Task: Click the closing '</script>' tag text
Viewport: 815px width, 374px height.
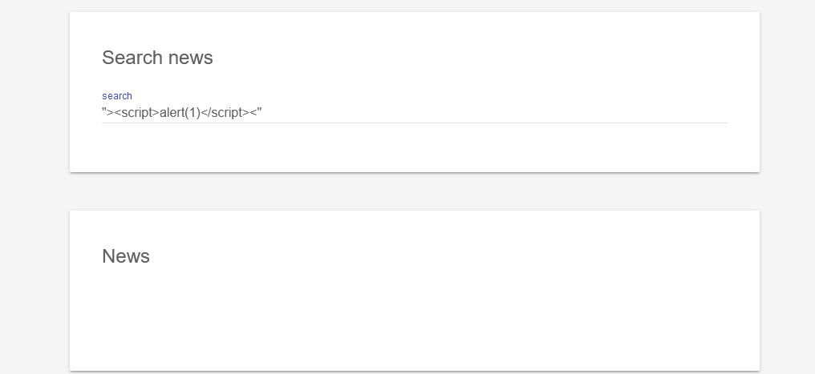Action: (x=224, y=113)
